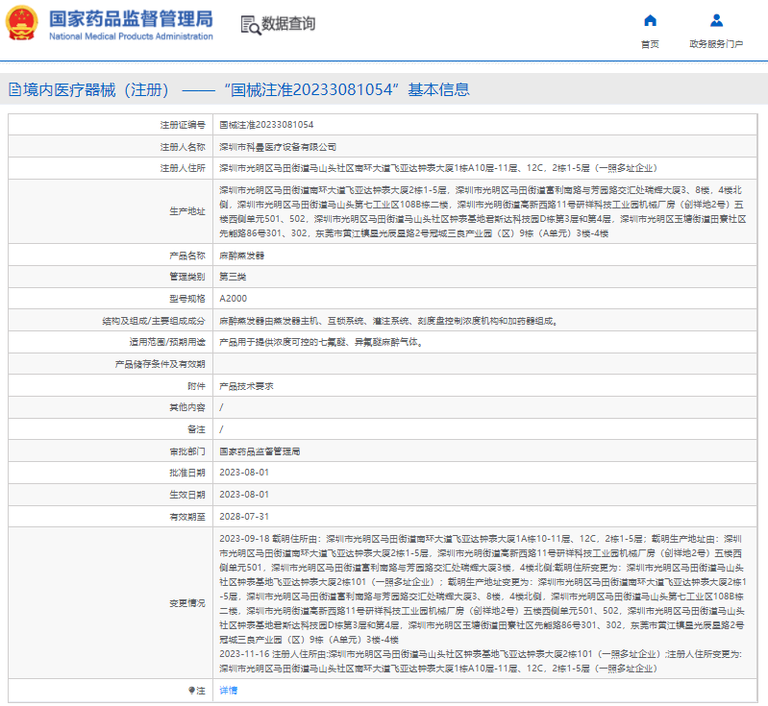Click the 备注 row label
Image resolution: width=768 pixels, height=706 pixels.
pos(196,429)
